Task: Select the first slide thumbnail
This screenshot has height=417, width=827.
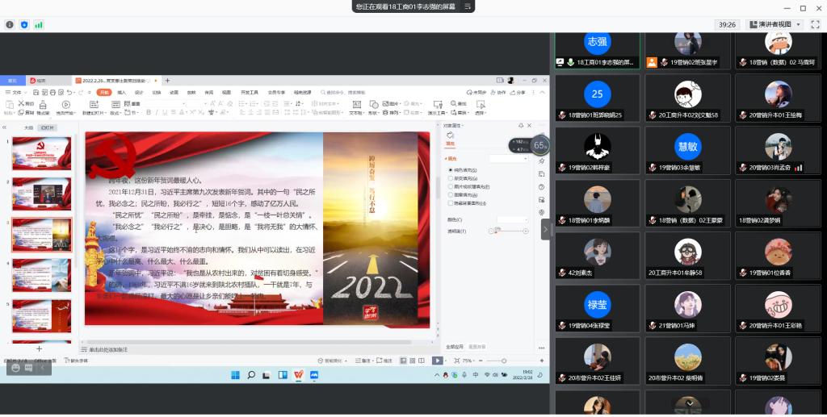Action: pos(41,153)
